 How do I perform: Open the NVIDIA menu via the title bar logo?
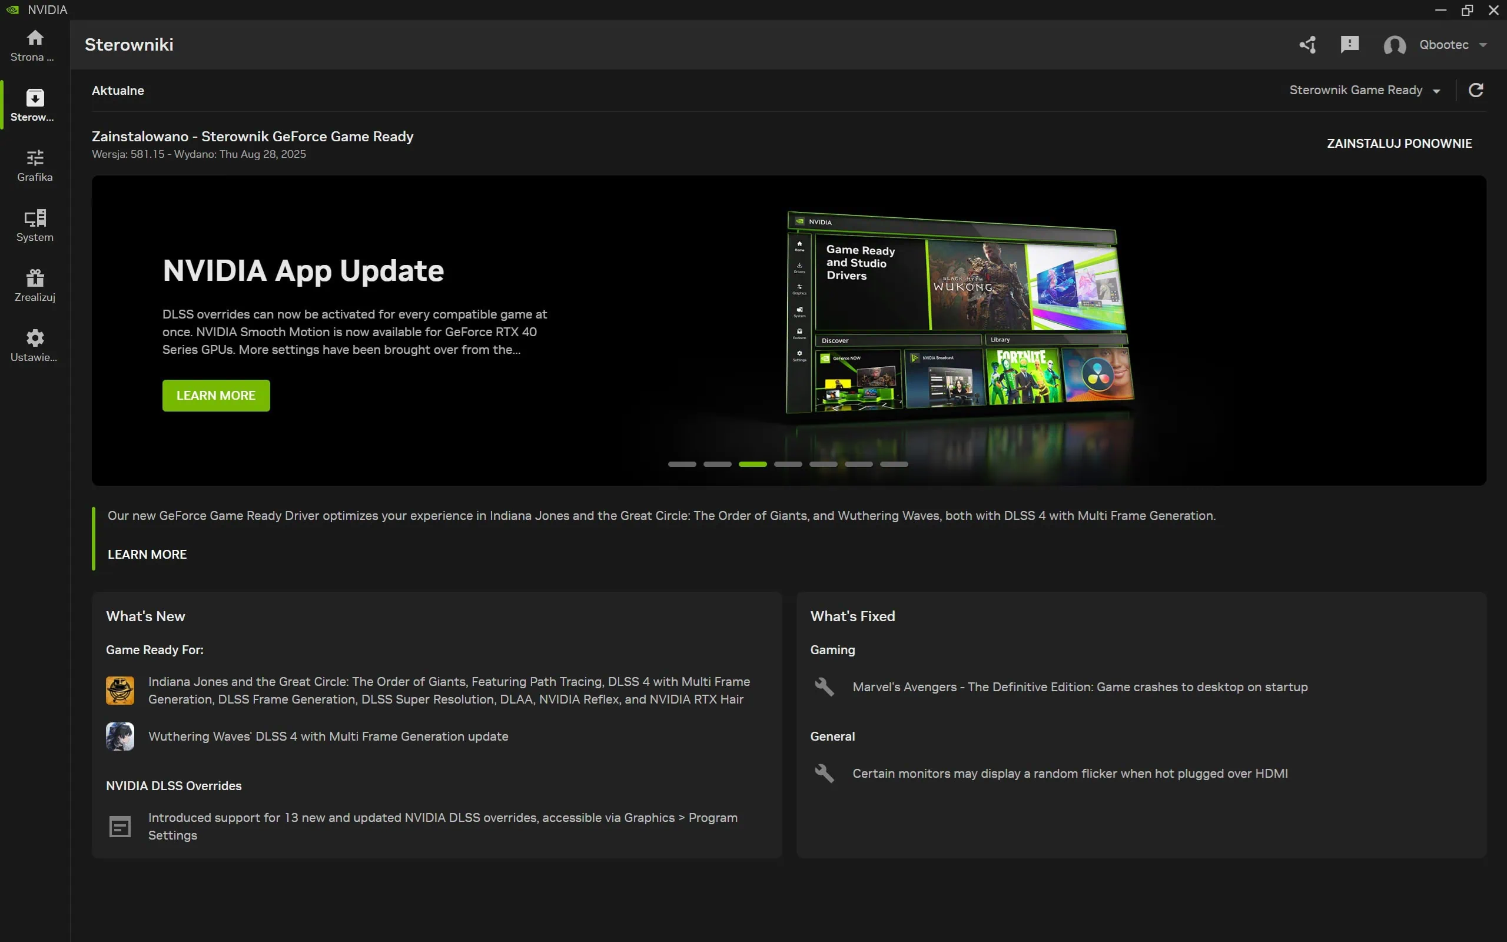point(12,9)
